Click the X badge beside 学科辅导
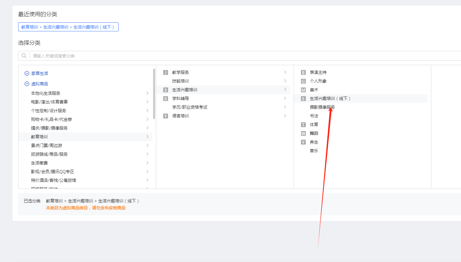 tap(166, 99)
